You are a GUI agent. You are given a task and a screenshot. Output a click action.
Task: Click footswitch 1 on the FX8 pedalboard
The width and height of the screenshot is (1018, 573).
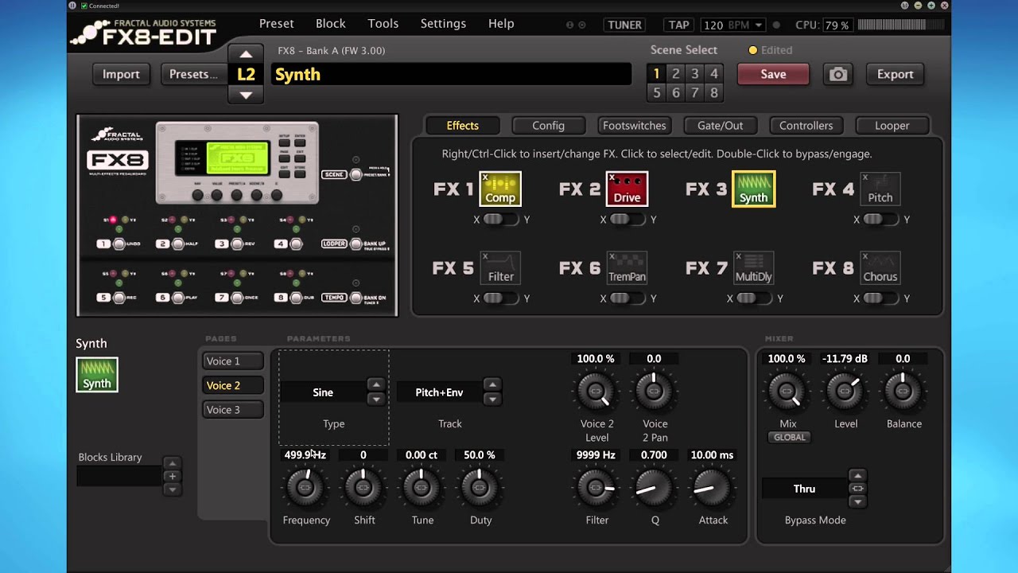[x=119, y=244]
